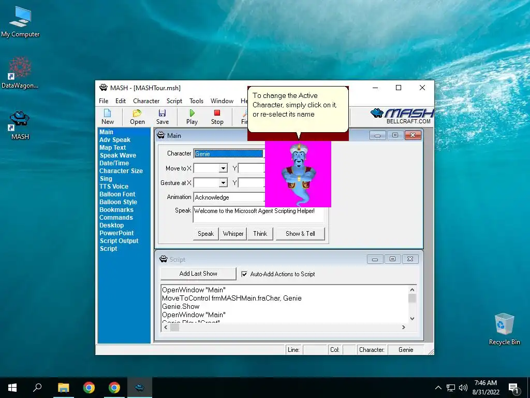The width and height of the screenshot is (530, 398).
Task: Select Adv Speak in the sidebar
Action: coord(115,140)
